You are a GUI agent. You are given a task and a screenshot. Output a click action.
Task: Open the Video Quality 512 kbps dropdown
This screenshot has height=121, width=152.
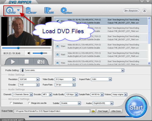pyautogui.click(x=74, y=79)
